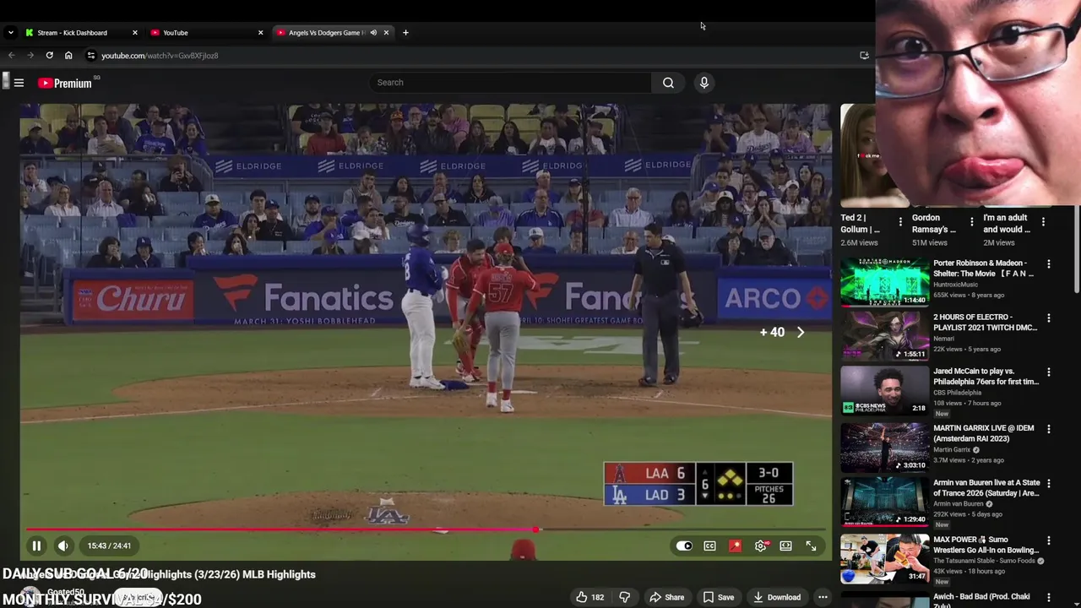The image size is (1081, 608).
Task: Focus the YouTube search field
Action: (x=510, y=83)
